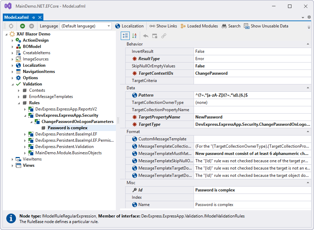The image size is (314, 230).
Task: Sort properties alphabetically with the A-Z icon
Action: (x=134, y=35)
